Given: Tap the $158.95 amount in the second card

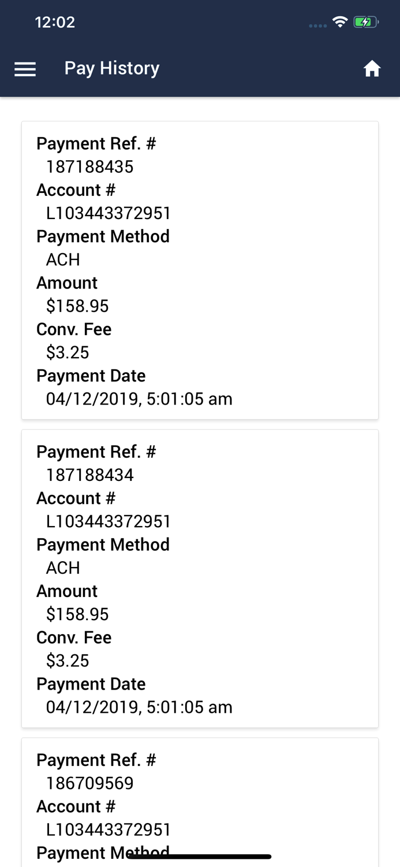Looking at the screenshot, I should (x=77, y=614).
